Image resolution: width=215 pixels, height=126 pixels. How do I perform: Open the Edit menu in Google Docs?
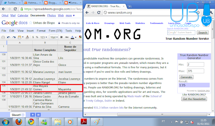[x=12, y=31]
